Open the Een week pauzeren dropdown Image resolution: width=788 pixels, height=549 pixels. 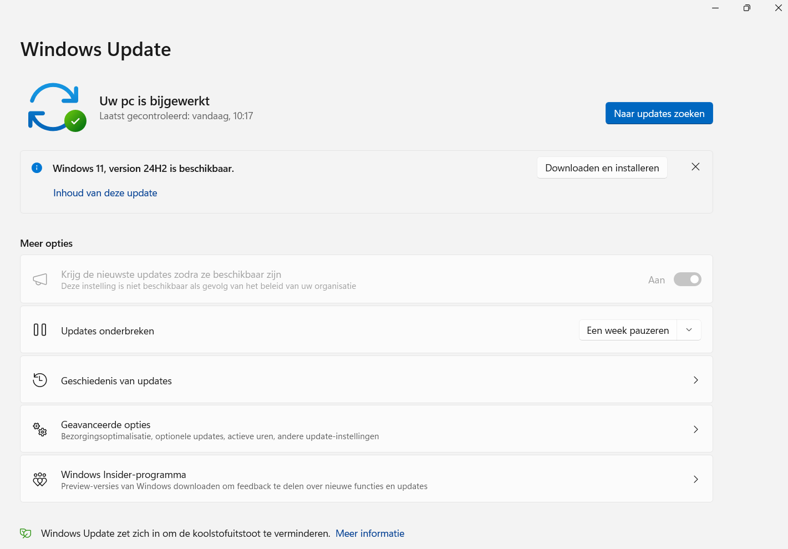689,329
